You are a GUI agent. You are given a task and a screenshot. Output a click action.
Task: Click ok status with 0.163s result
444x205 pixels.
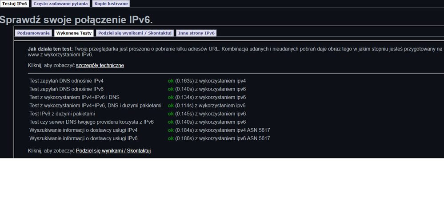(x=171, y=81)
